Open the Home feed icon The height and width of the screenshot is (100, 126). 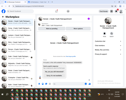click(56, 11)
